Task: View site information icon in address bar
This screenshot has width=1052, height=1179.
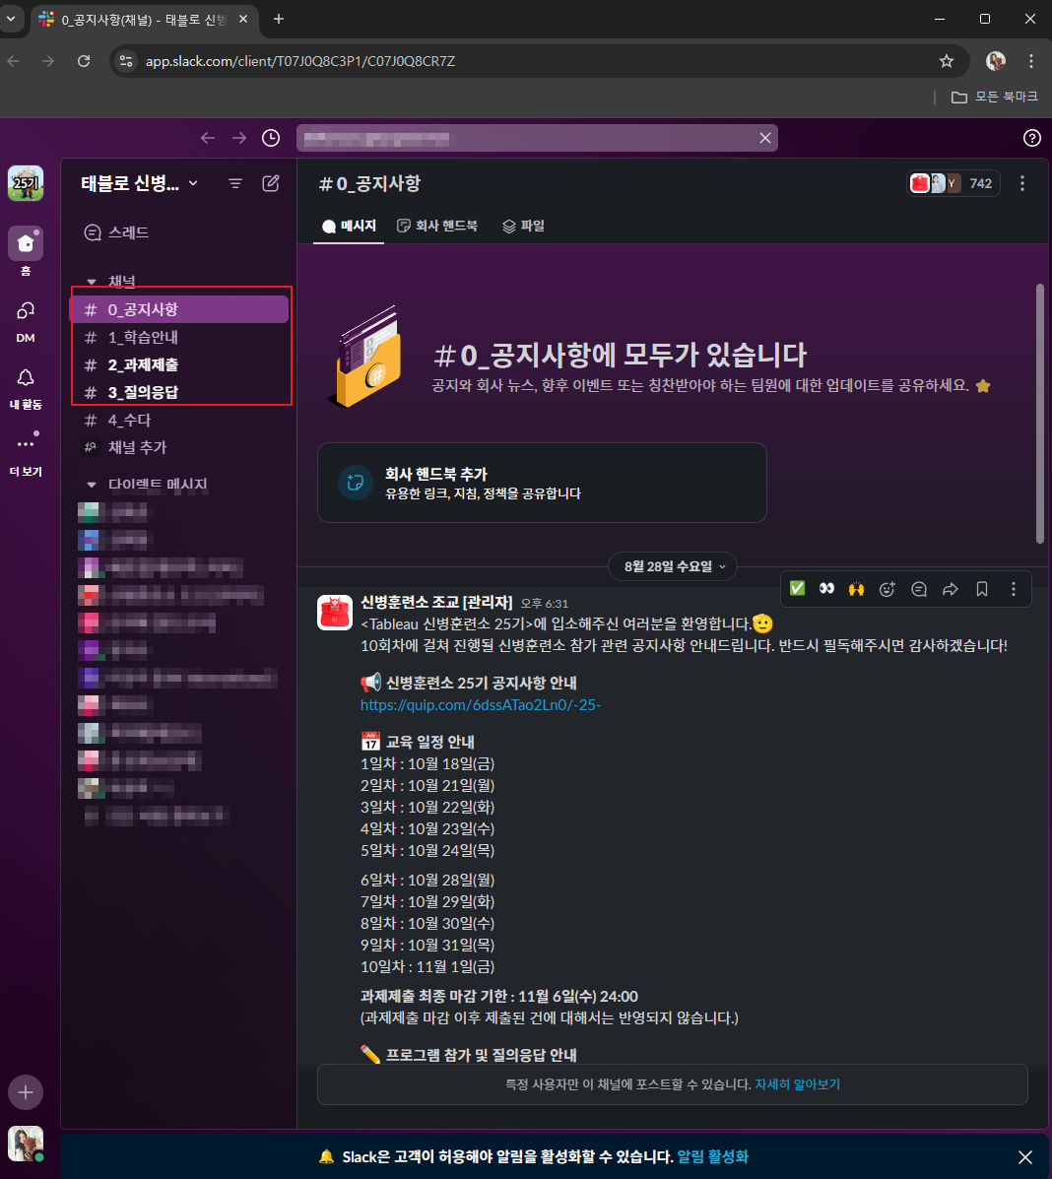Action: point(126,61)
